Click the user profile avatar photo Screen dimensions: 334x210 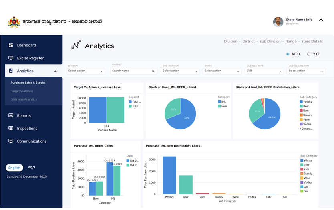click(x=278, y=22)
